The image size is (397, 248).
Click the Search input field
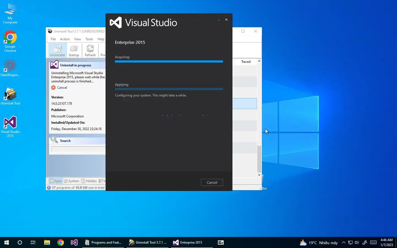[78, 149]
